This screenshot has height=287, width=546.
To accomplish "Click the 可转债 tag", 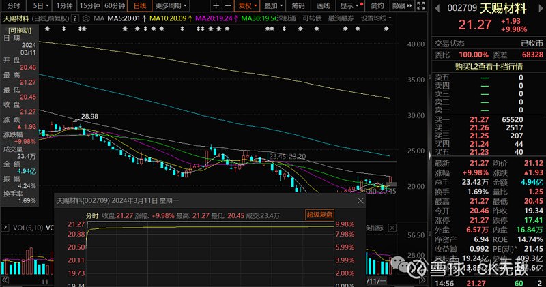I will [312, 18].
